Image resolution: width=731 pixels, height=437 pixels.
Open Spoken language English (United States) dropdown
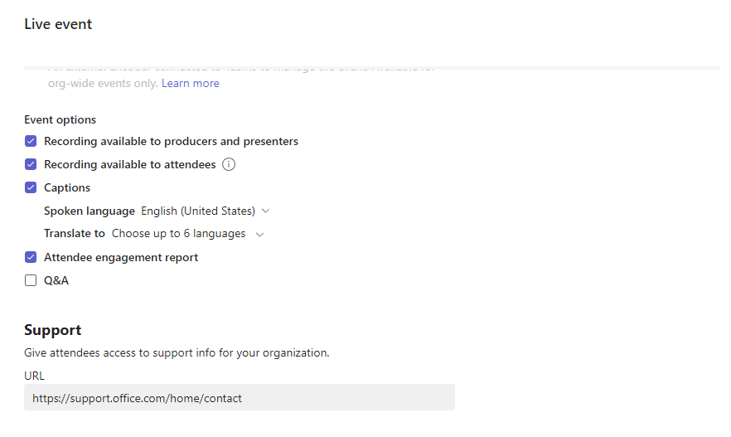point(206,211)
